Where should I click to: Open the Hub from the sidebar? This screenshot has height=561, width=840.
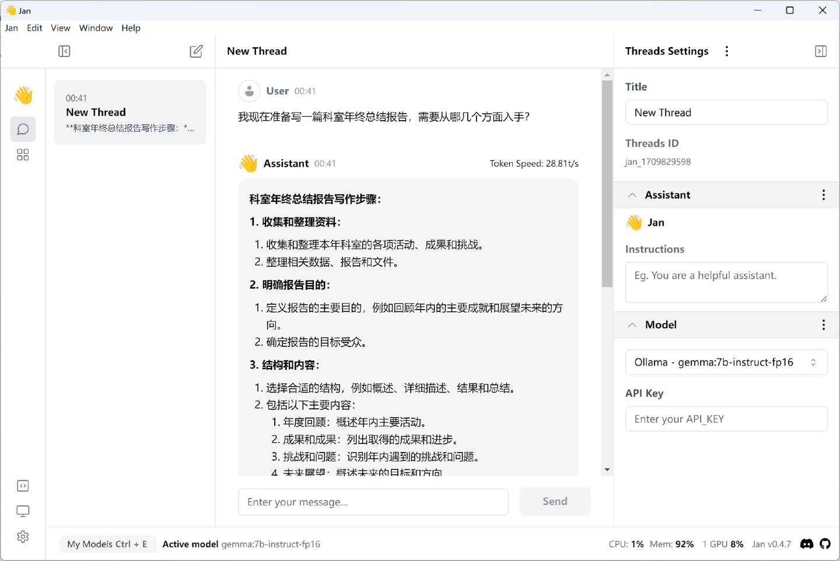click(x=23, y=155)
